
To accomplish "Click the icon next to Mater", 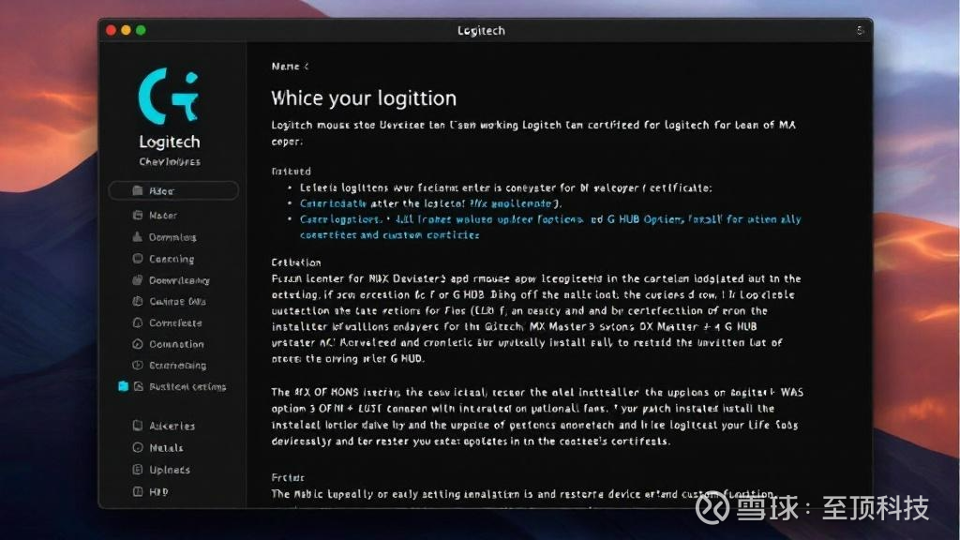I will point(137,216).
